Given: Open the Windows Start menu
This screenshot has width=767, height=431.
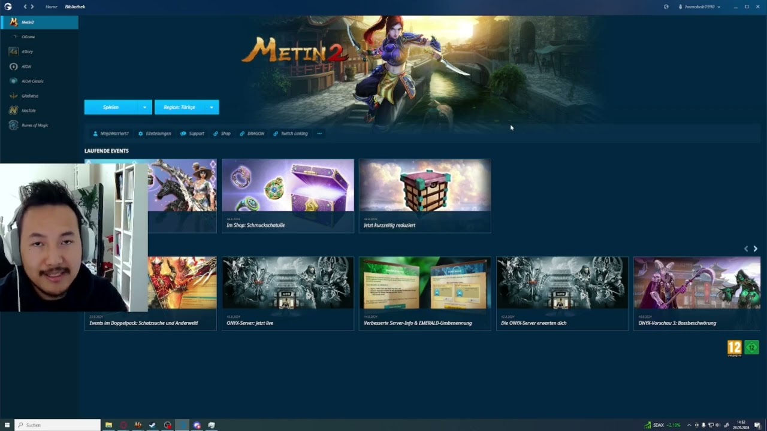Looking at the screenshot, I should (x=7, y=425).
